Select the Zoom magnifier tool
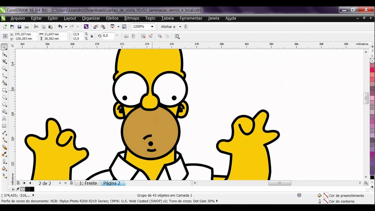This screenshot has width=375, height=211. click(x=4, y=69)
